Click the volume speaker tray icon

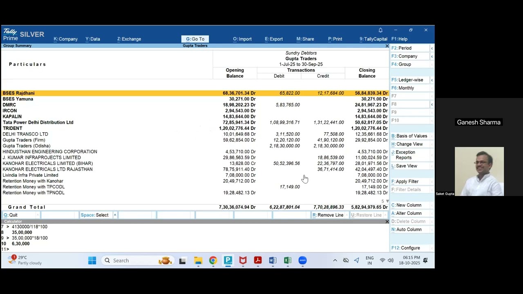[391, 261]
